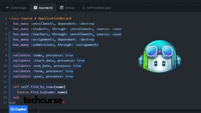Click 'true' at the end of line 9
This screenshot has height=113, width=201.
coord(81,61)
